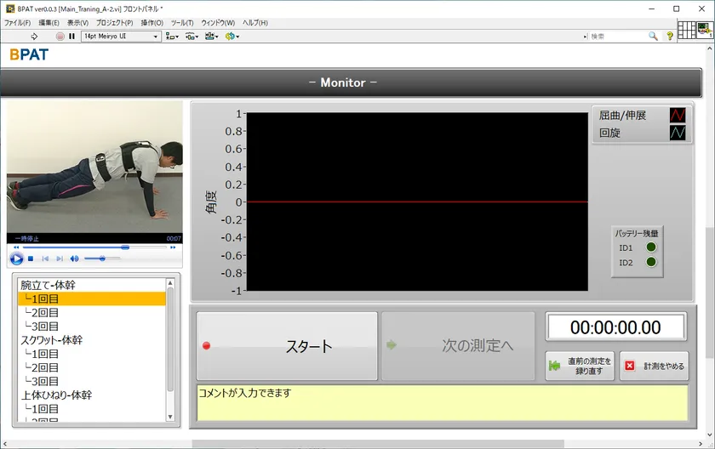Mute the video with the speaker icon

click(x=74, y=259)
